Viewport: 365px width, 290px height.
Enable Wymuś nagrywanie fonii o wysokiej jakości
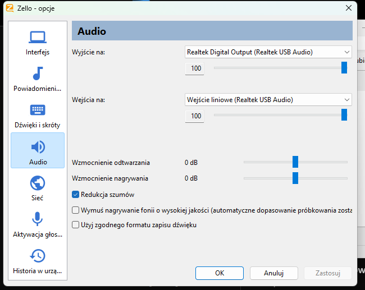[x=76, y=210]
